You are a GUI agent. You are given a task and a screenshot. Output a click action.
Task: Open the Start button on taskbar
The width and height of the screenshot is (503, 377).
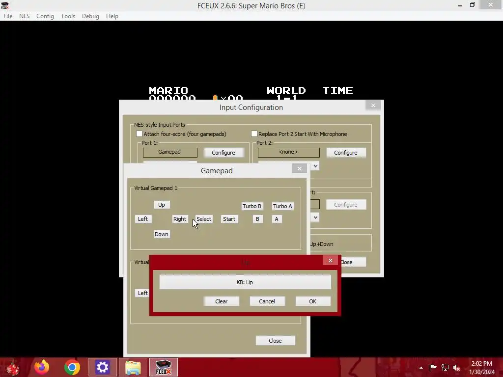[13, 367]
